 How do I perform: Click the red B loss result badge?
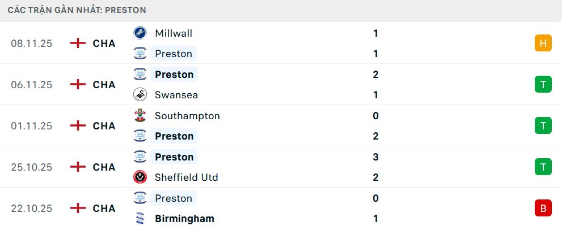pos(543,208)
